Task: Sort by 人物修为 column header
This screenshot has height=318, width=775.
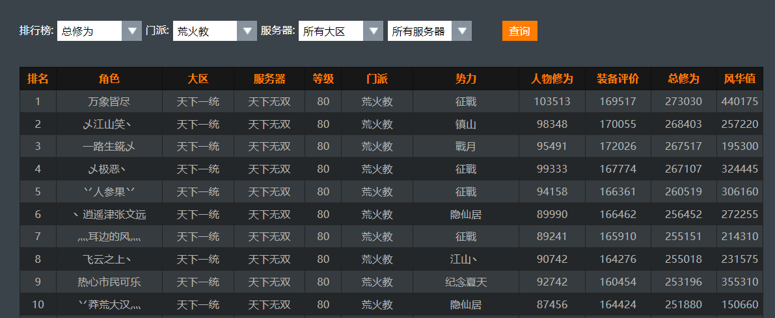Action: click(552, 79)
